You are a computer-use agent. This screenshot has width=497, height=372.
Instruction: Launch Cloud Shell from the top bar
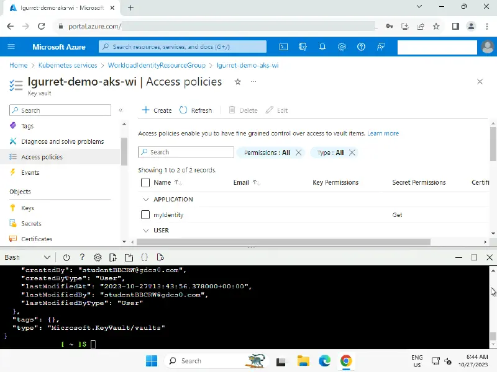tap(283, 46)
